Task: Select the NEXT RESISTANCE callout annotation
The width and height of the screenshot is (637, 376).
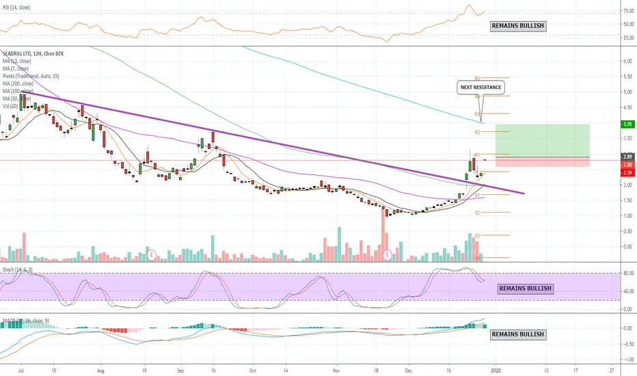Action: (480, 88)
